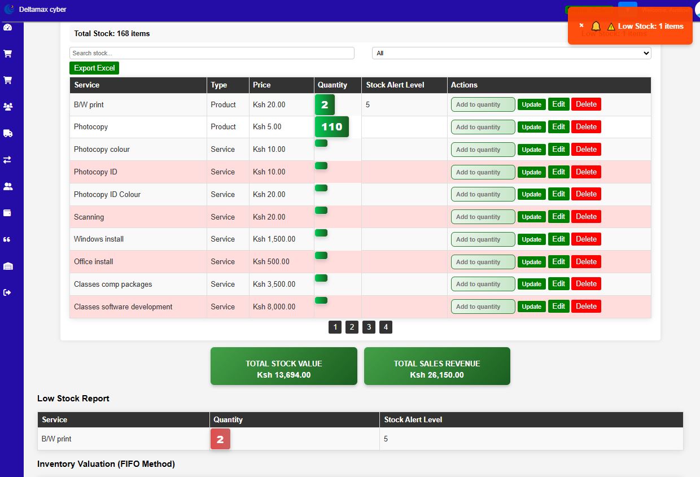The height and width of the screenshot is (477, 700).
Task: Click the sign-out arrow sidebar icon
Action: click(7, 292)
